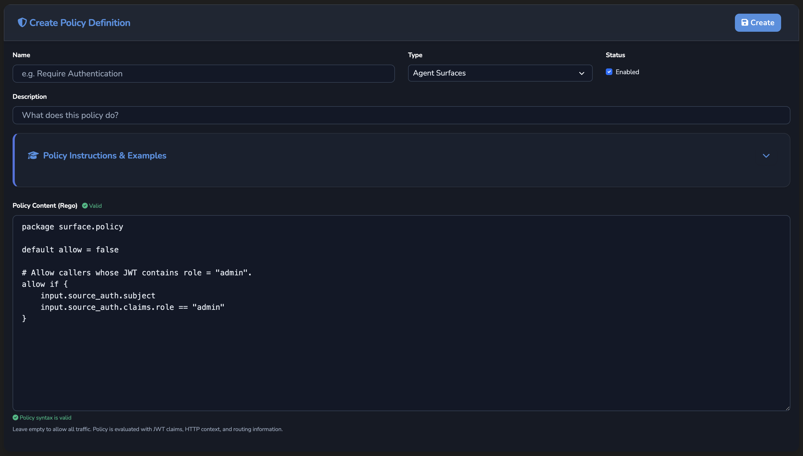Click the claims.role == "admin" code line
803x456 pixels.
[x=132, y=307]
